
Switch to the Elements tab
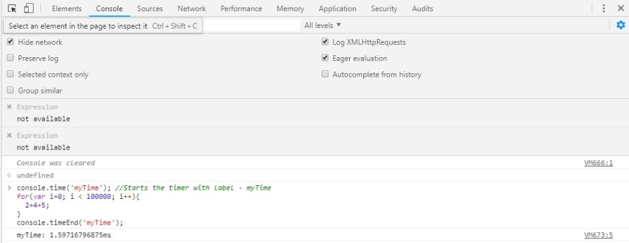[66, 8]
